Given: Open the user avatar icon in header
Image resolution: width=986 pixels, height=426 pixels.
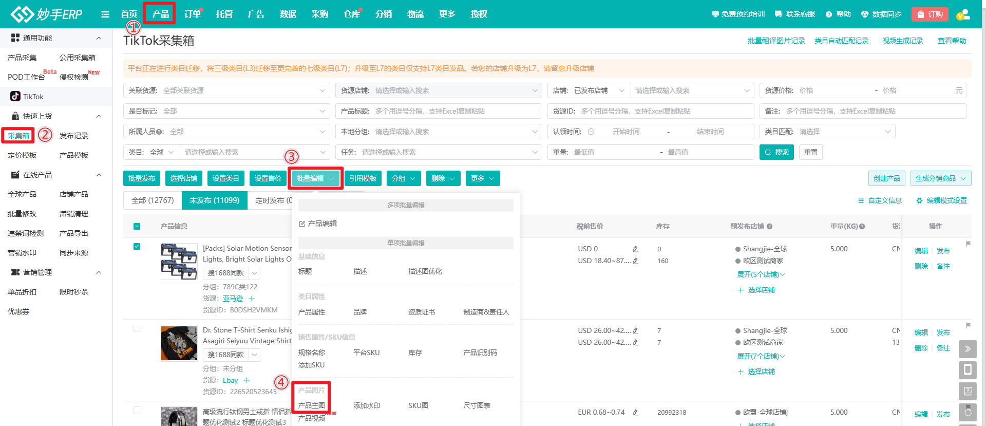Looking at the screenshot, I should [x=963, y=14].
